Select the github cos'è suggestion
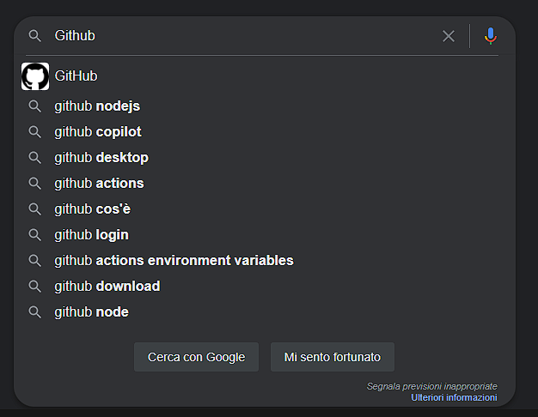This screenshot has width=538, height=417. tap(264, 209)
